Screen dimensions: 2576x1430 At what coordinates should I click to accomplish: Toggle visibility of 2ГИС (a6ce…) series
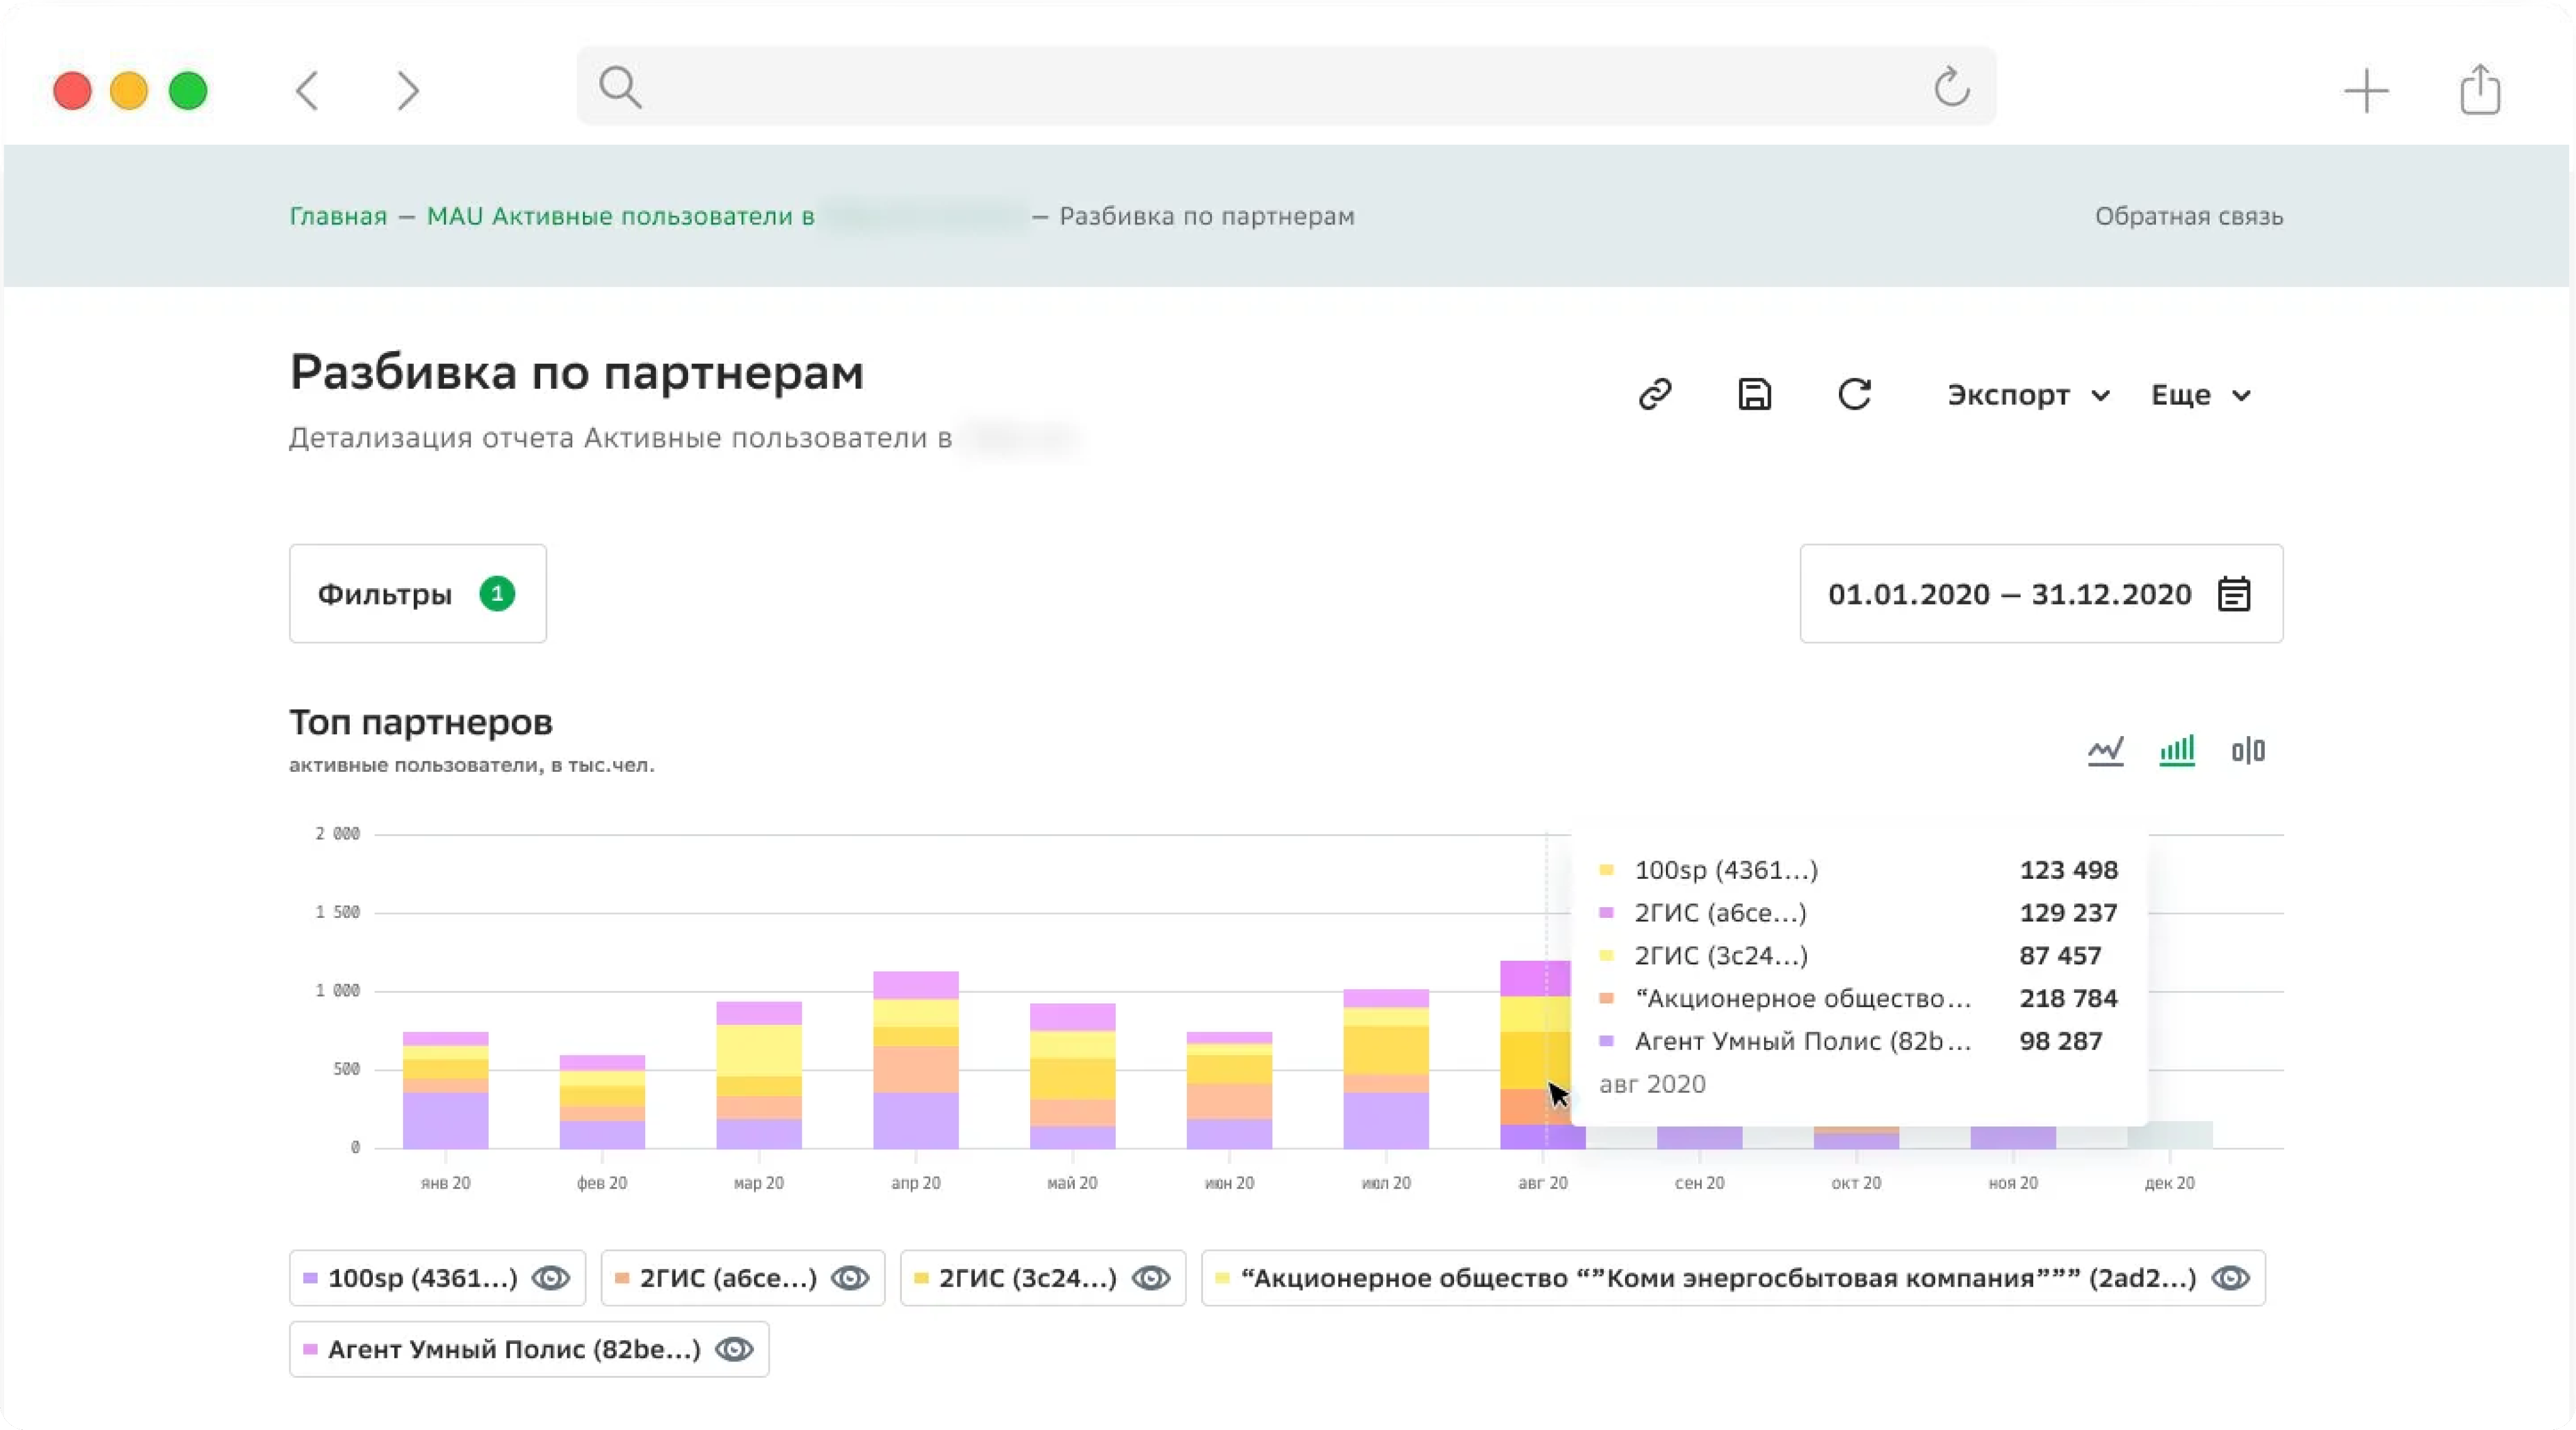[x=850, y=1278]
